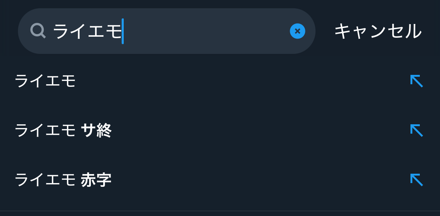Tap the arrow beside ライエモ サ終 suggestion
Image resolution: width=440 pixels, height=216 pixels.
416,130
